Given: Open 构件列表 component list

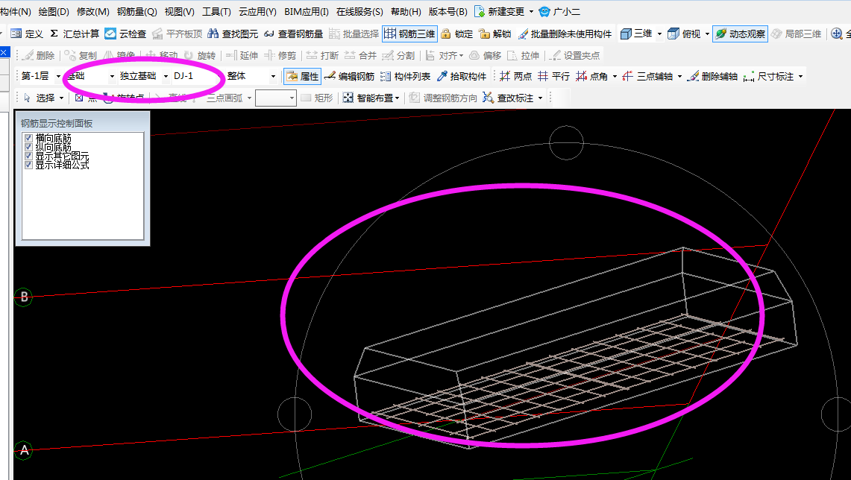Looking at the screenshot, I should pos(406,77).
